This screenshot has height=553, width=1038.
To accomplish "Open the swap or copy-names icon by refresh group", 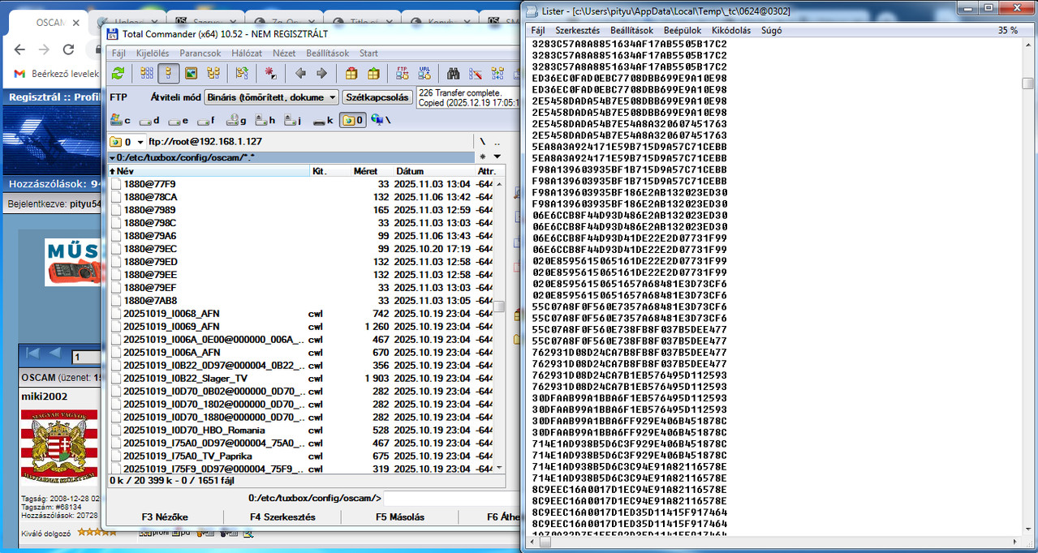I will click(x=242, y=74).
